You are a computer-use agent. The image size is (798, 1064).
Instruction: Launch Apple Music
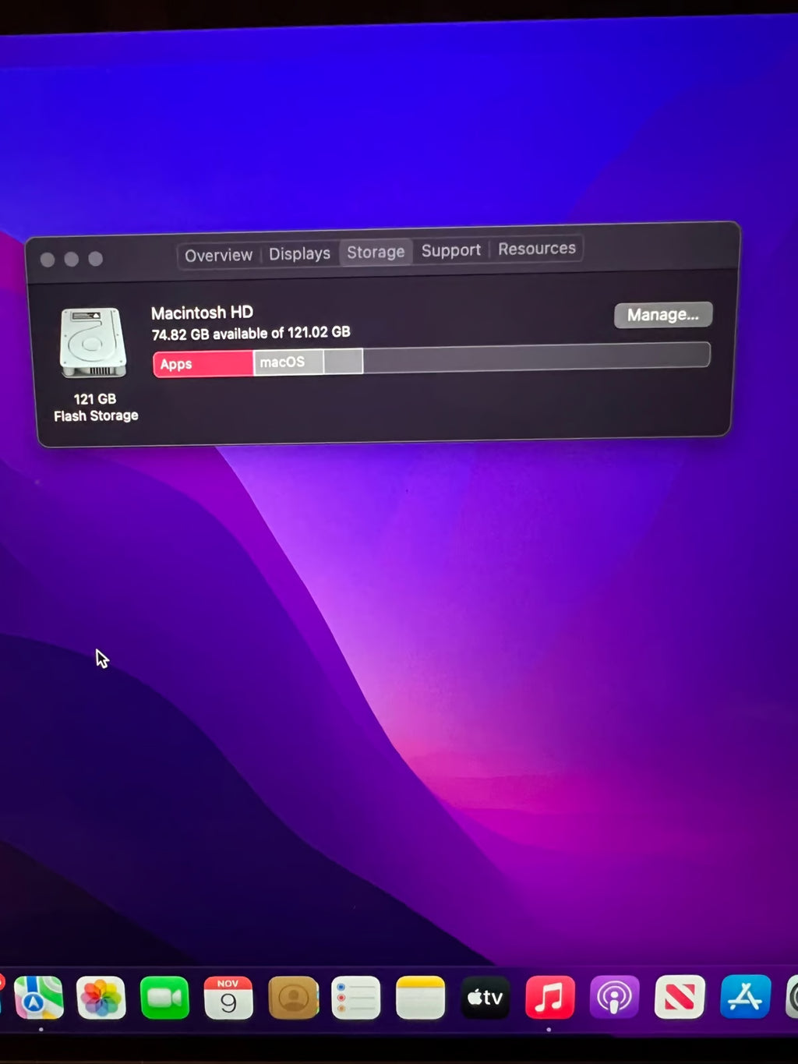pyautogui.click(x=550, y=998)
